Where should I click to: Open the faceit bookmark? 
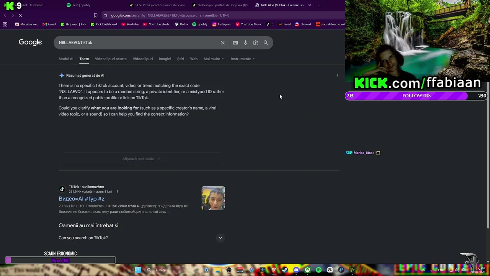coord(284,24)
